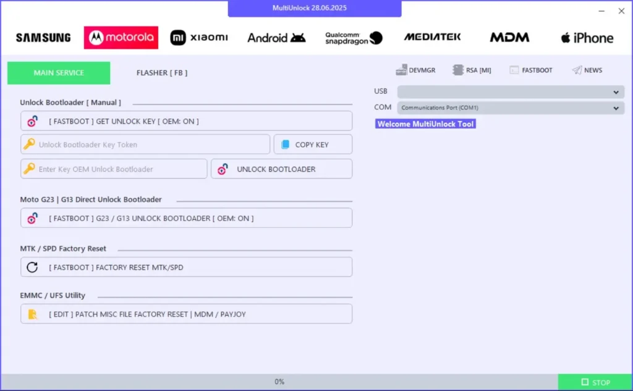Click key icon in Key Token field
This screenshot has width=633, height=391.
[x=29, y=144]
